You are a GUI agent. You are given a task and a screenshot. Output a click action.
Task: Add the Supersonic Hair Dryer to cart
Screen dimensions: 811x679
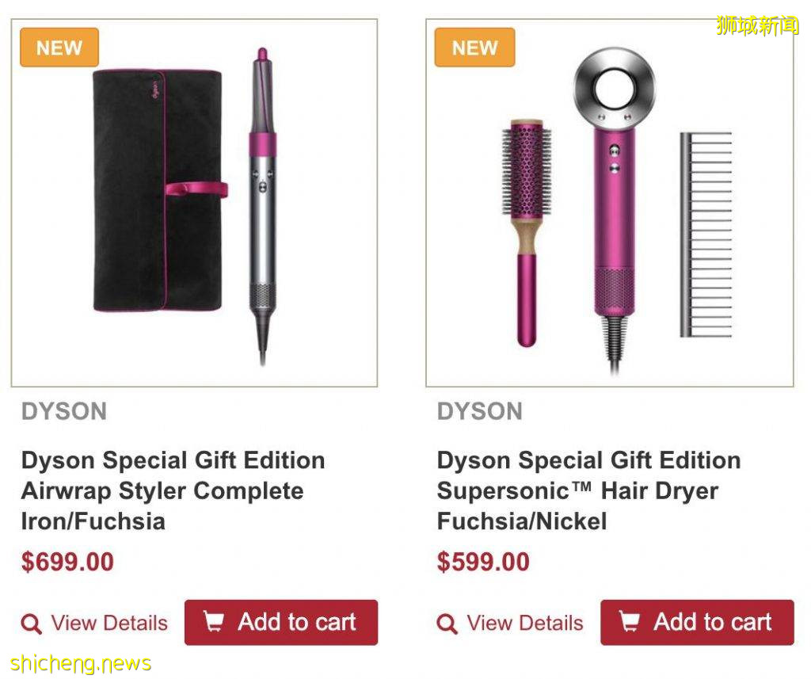click(697, 622)
